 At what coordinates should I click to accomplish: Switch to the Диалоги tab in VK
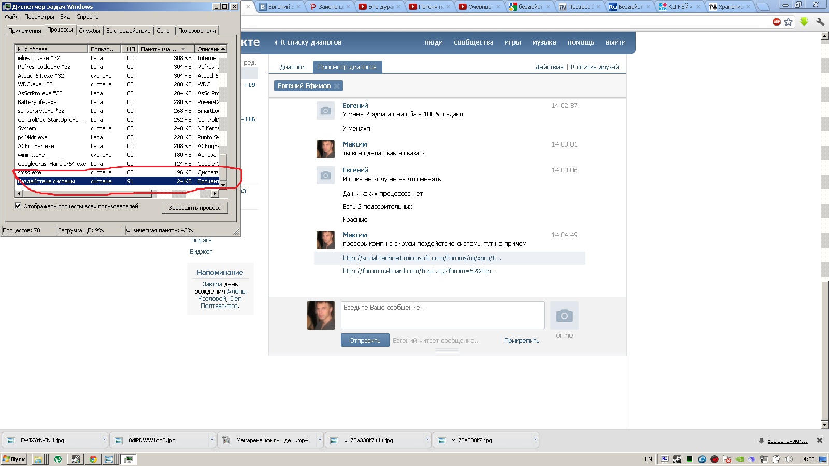(x=292, y=67)
